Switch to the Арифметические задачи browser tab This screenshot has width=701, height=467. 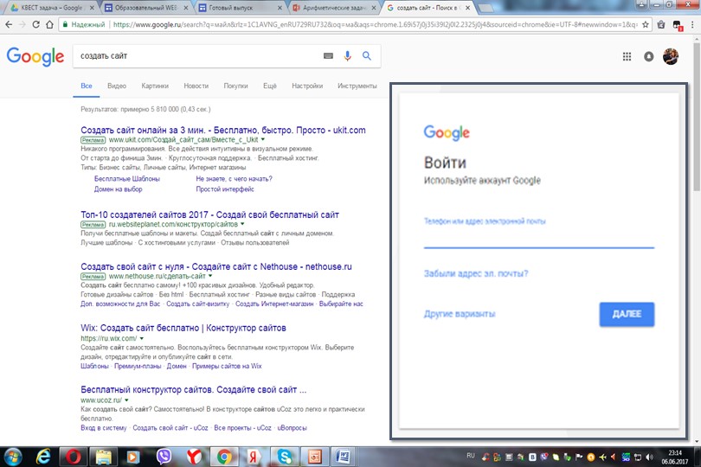tap(333, 8)
